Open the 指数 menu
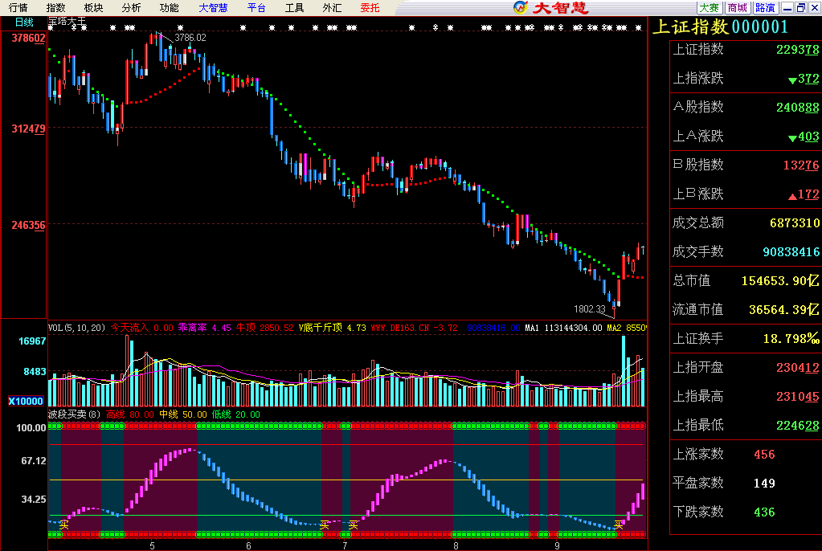822x551 pixels. (x=55, y=7)
